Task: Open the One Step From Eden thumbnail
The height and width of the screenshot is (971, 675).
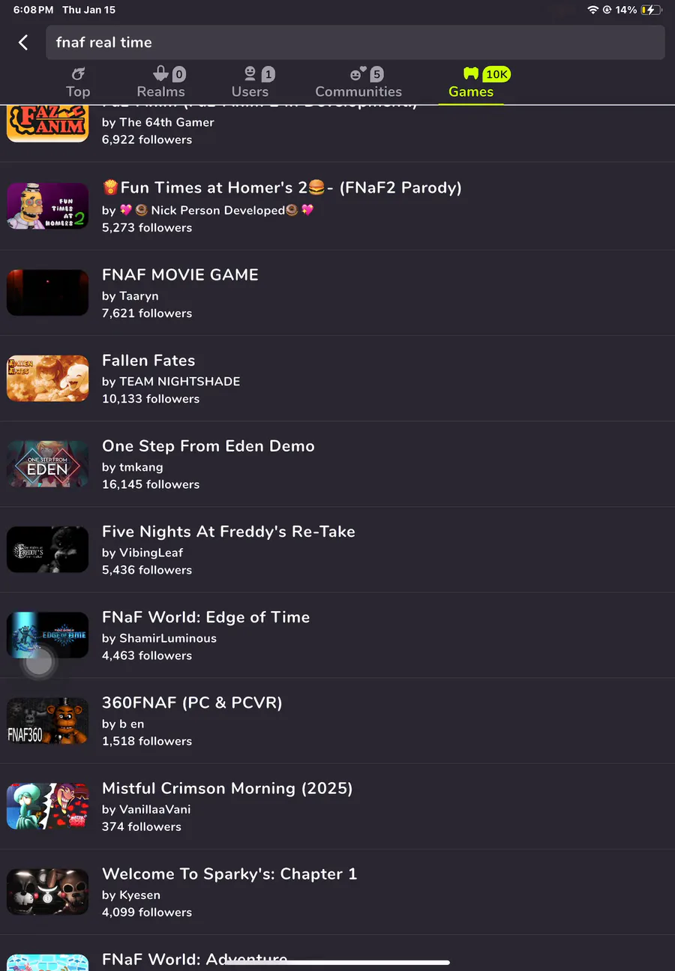Action: click(x=48, y=464)
